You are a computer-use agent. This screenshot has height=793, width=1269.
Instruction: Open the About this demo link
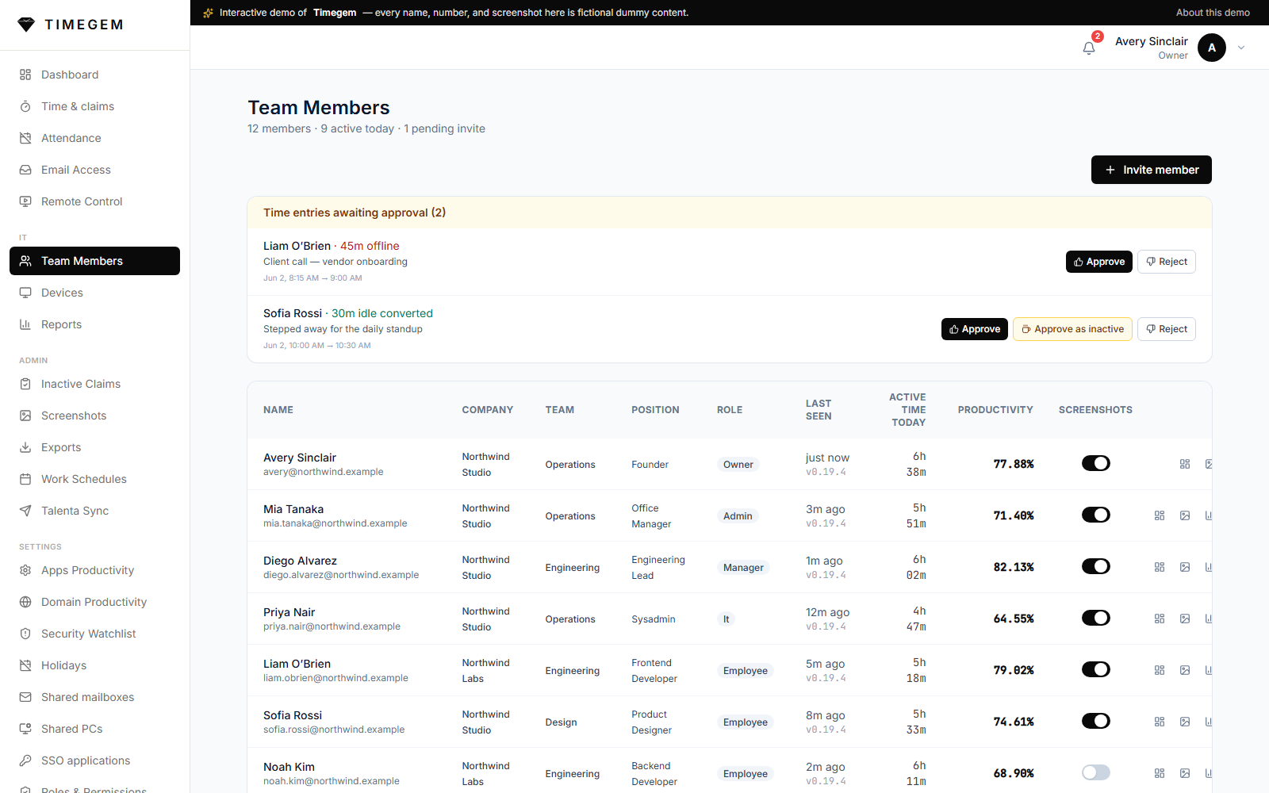click(1213, 13)
